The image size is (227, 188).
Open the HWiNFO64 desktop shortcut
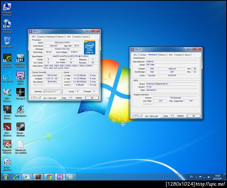coord(20,58)
